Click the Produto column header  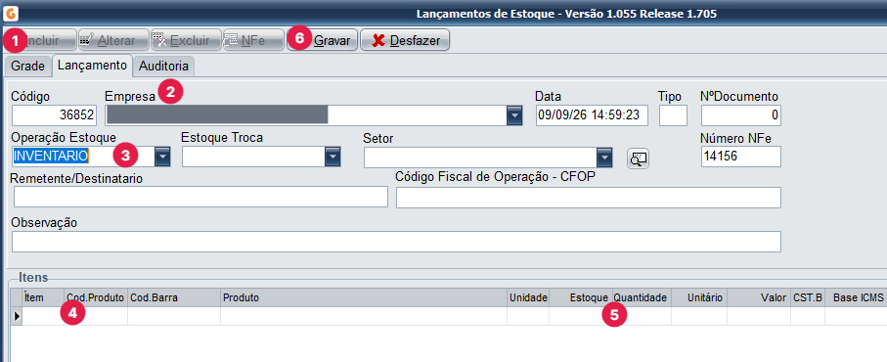[x=364, y=297]
